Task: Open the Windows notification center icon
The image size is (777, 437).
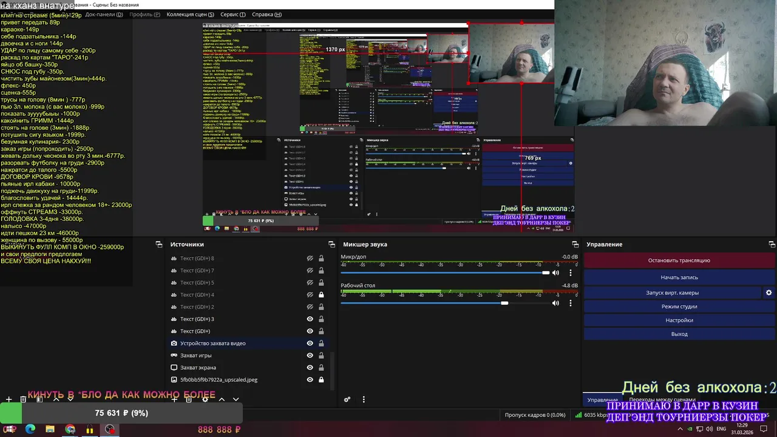Action: [x=764, y=429]
